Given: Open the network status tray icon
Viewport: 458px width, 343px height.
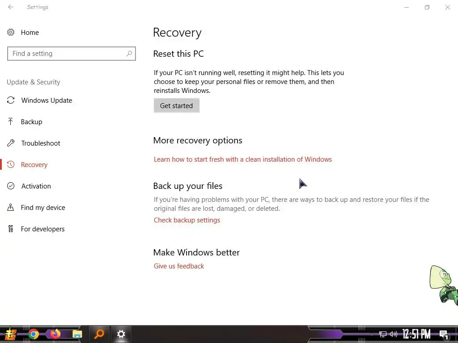Looking at the screenshot, I should (382, 334).
